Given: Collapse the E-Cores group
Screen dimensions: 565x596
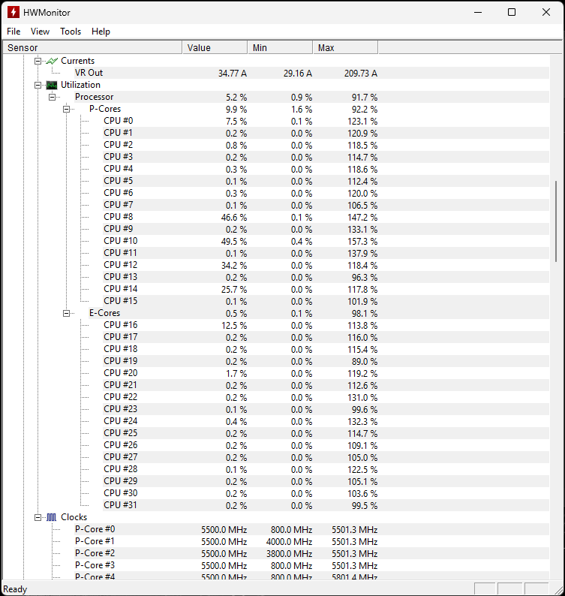Looking at the screenshot, I should pyautogui.click(x=67, y=313).
